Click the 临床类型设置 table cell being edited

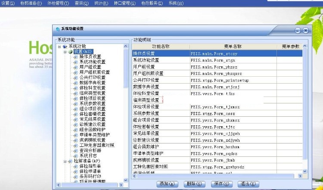(147, 100)
